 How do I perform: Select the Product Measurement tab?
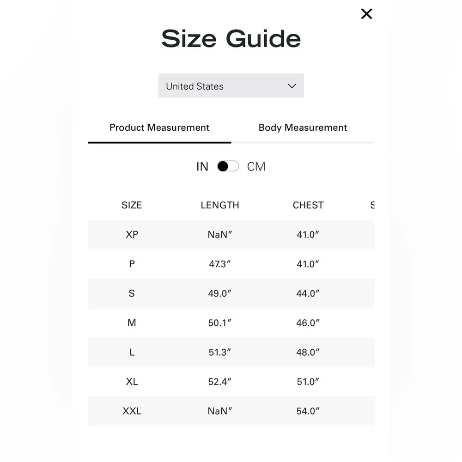(x=159, y=128)
